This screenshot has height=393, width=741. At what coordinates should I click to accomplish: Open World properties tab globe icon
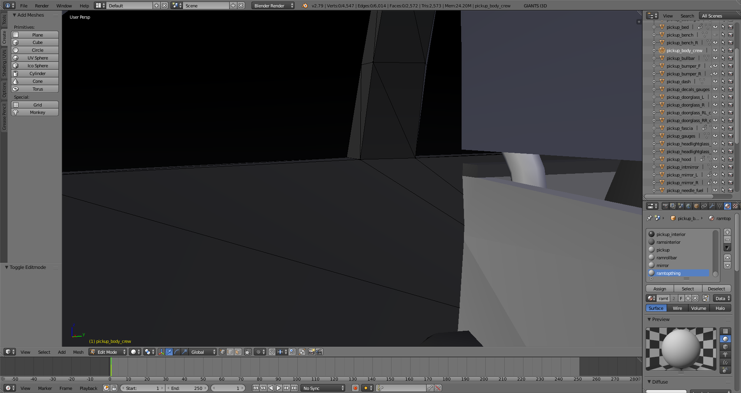pyautogui.click(x=688, y=206)
